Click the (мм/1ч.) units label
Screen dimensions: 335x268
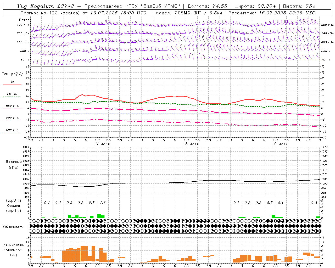[x=14, y=211]
